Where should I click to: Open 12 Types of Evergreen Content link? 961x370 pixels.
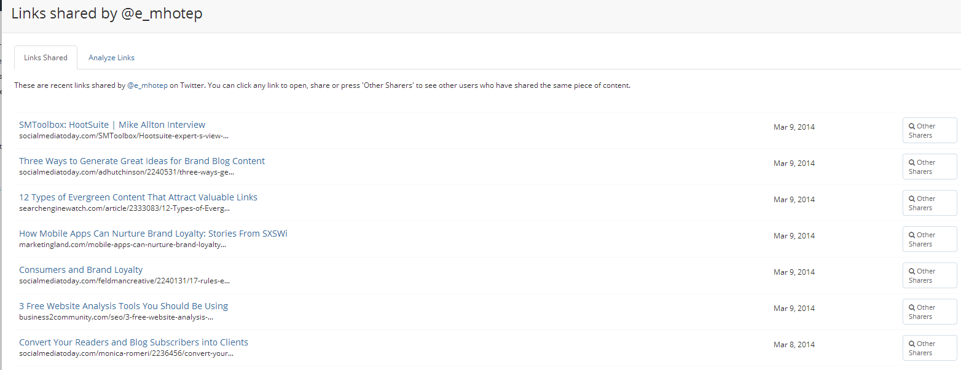(138, 197)
